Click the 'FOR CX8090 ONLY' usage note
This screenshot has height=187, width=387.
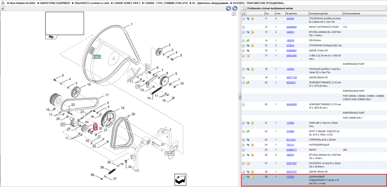pos(353,118)
